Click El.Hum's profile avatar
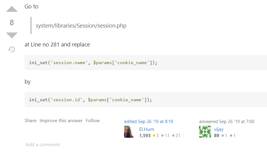The width and height of the screenshot is (267, 153). (x=129, y=132)
